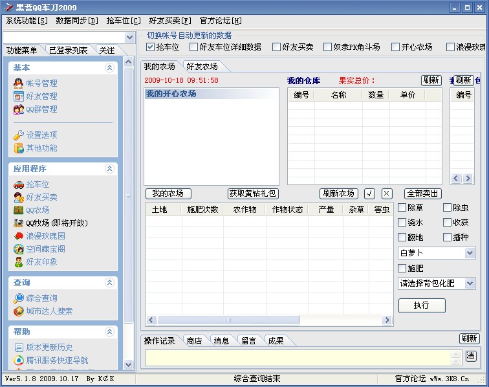The image size is (489, 387).
Task: Open 好友买卖[F] menu
Action: 170,21
